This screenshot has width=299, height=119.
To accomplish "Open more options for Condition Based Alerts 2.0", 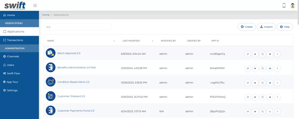I will pyautogui.click(x=277, y=83).
